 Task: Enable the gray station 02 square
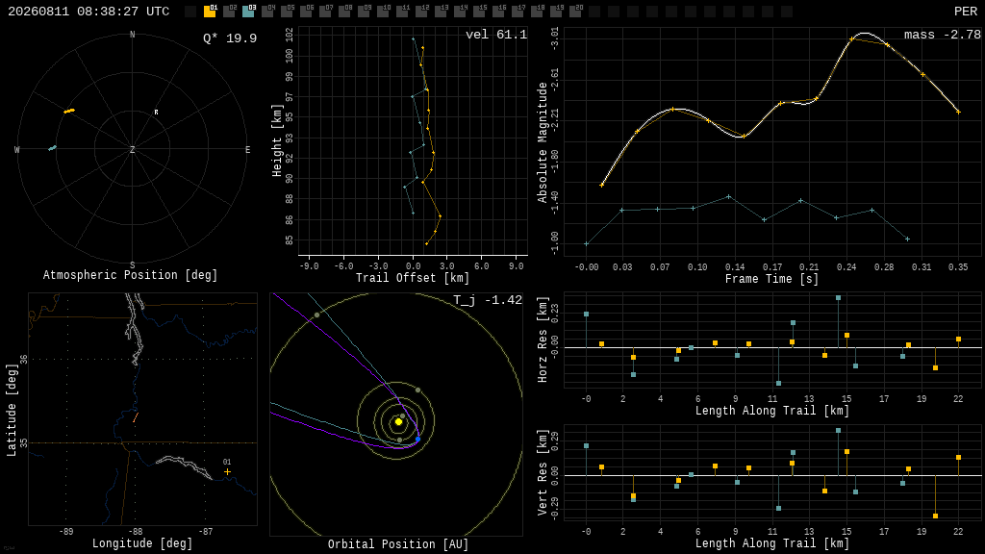point(229,12)
